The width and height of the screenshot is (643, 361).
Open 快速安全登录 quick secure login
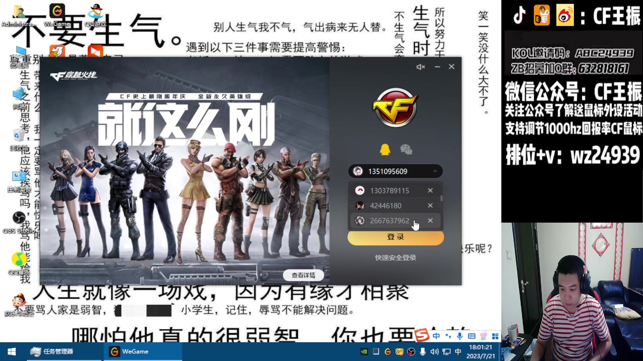click(396, 258)
